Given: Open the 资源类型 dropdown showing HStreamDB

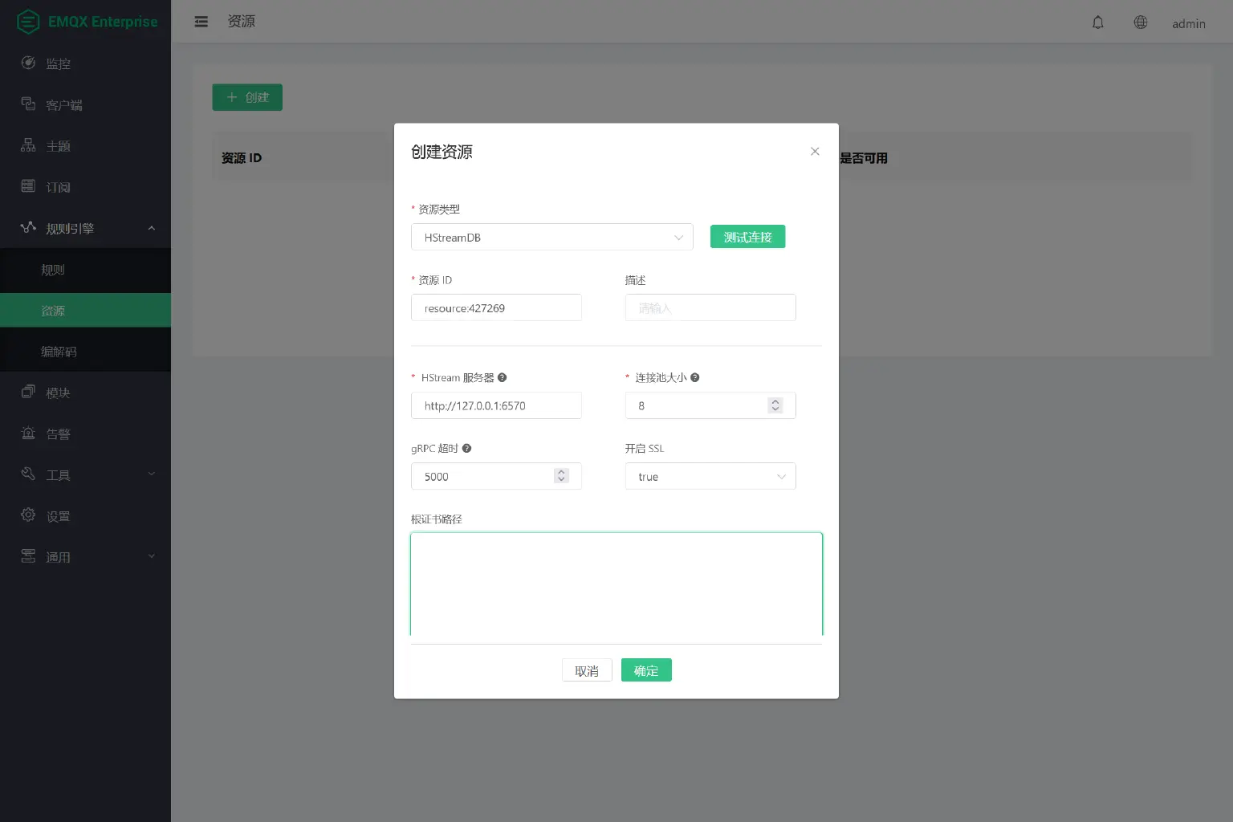Looking at the screenshot, I should (x=551, y=237).
